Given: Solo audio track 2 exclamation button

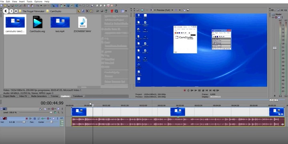Looking at the screenshot, I should click(x=58, y=119).
